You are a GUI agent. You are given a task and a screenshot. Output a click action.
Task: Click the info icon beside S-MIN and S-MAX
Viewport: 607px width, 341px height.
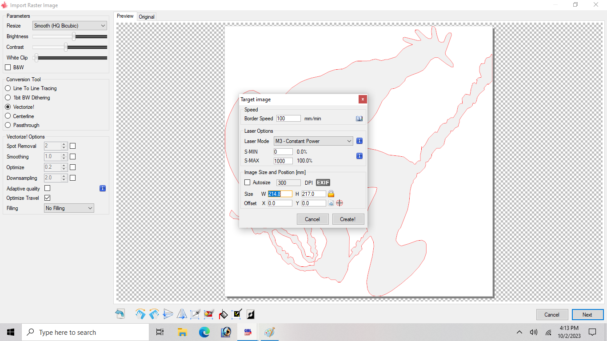pyautogui.click(x=359, y=156)
